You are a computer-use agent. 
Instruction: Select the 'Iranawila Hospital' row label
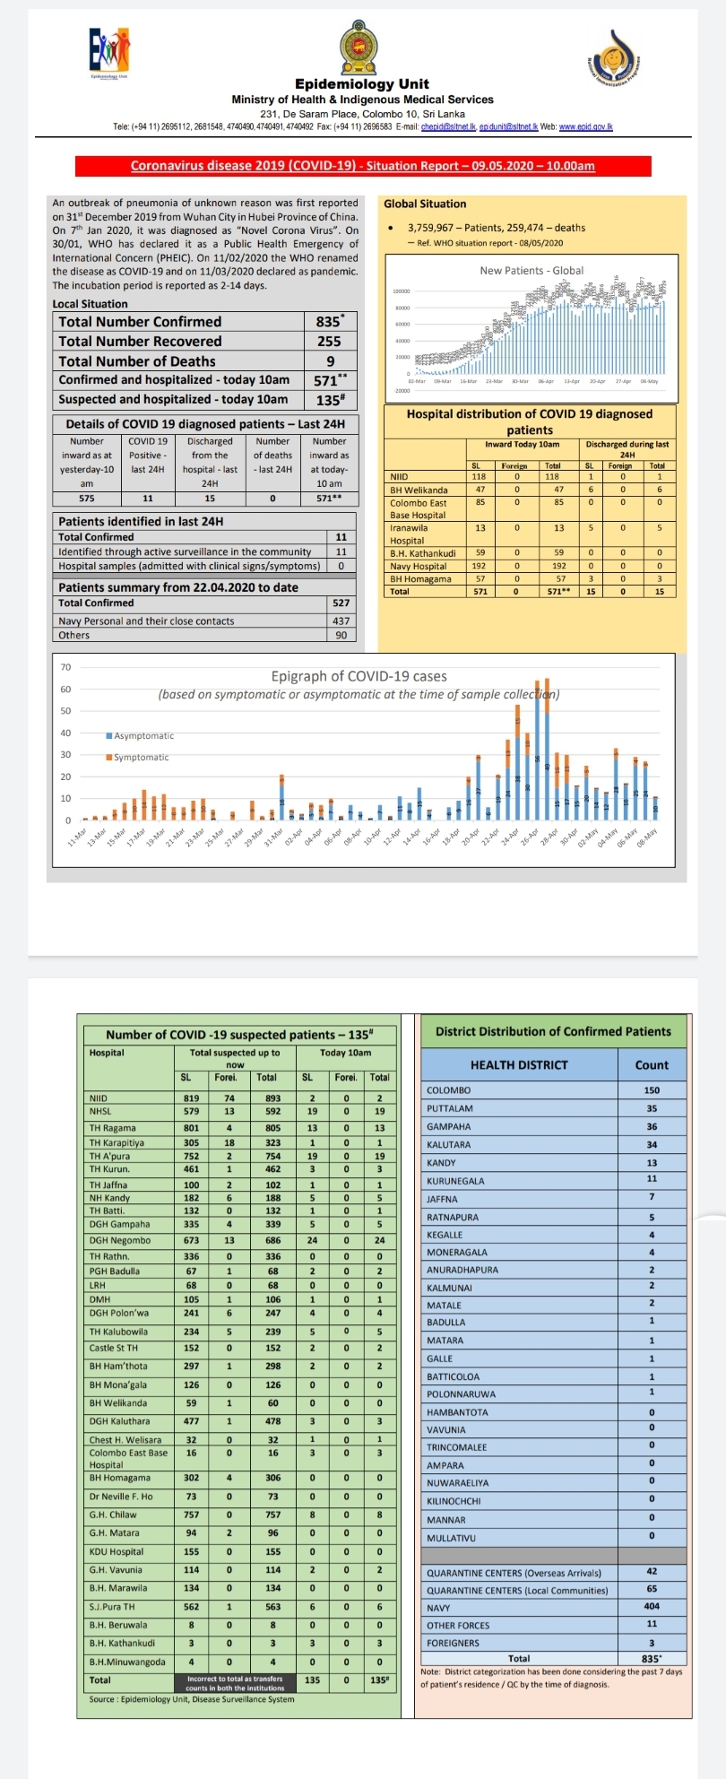410,534
